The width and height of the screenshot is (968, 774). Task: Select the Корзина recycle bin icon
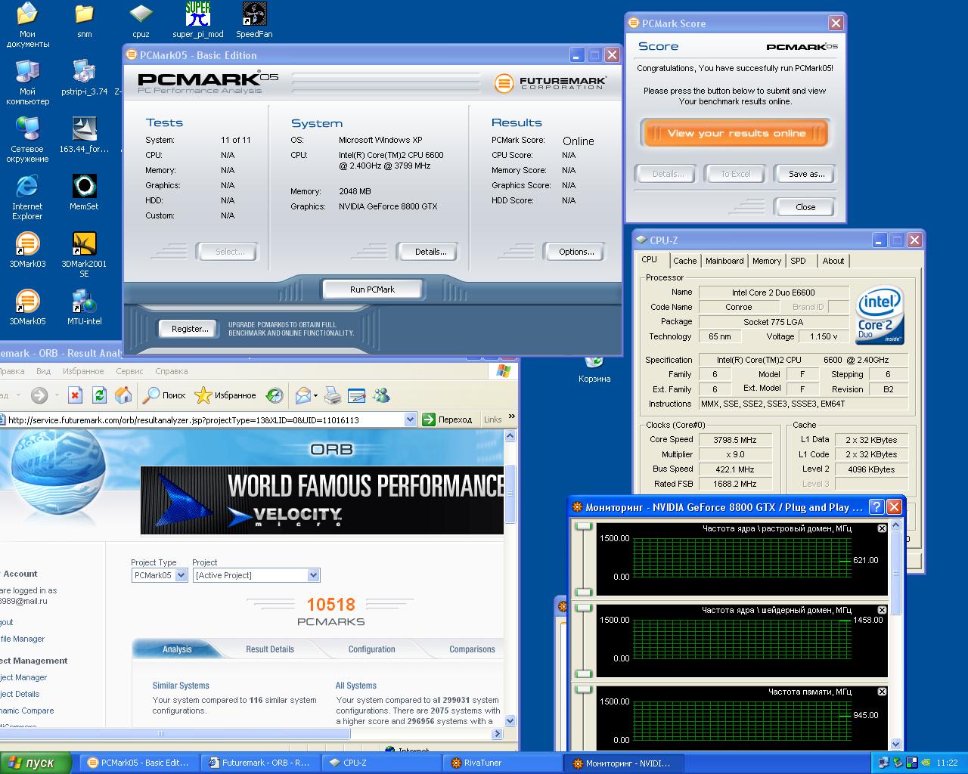point(594,369)
